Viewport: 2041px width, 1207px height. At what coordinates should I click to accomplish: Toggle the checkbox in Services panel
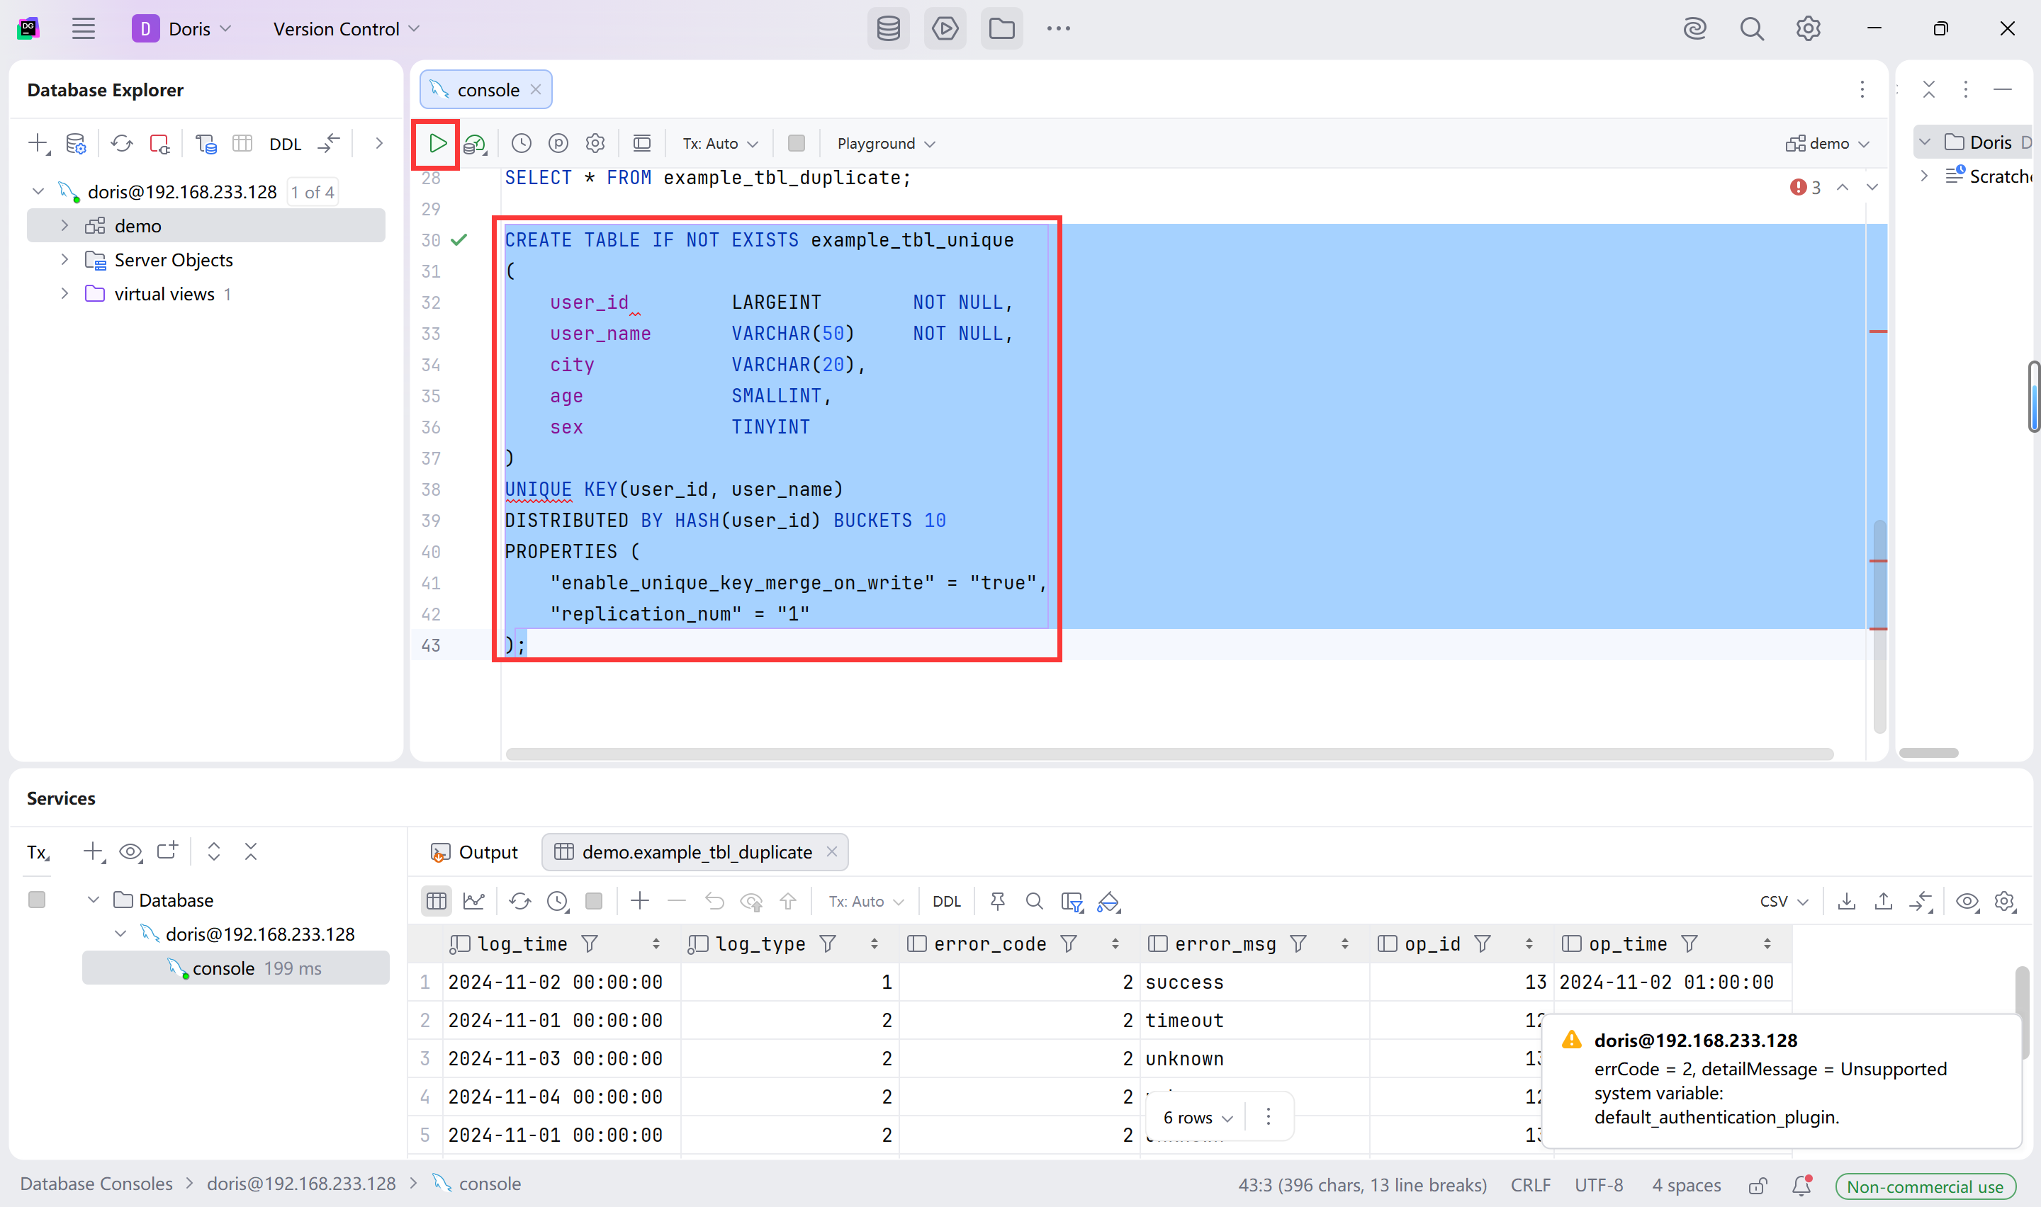(37, 900)
